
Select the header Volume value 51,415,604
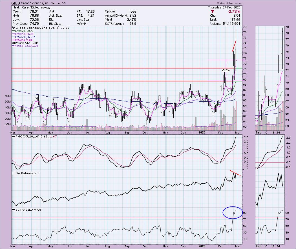point(231,24)
